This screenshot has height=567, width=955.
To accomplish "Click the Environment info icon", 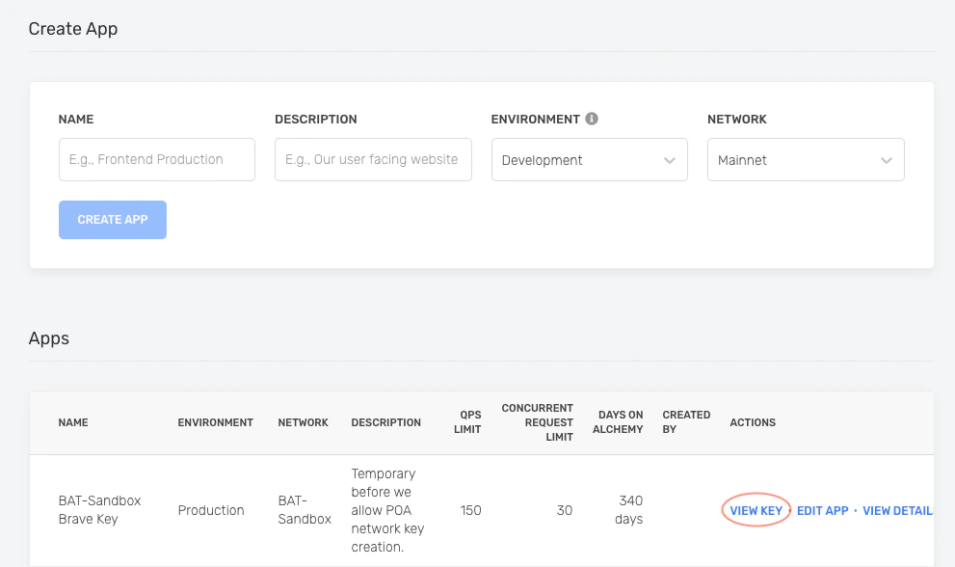I will pos(592,119).
